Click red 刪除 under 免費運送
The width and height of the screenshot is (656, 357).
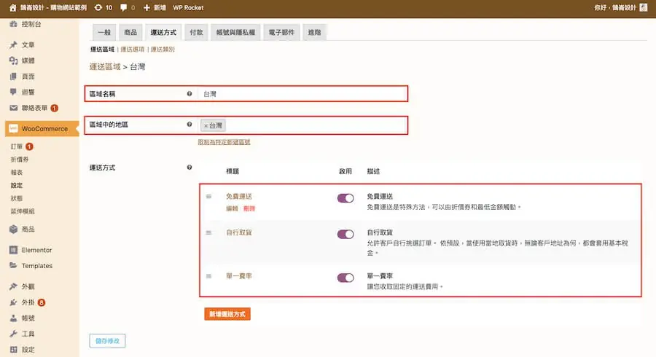(x=249, y=208)
